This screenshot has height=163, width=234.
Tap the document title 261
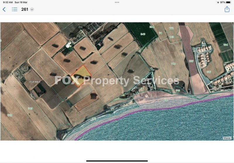pos(25,9)
